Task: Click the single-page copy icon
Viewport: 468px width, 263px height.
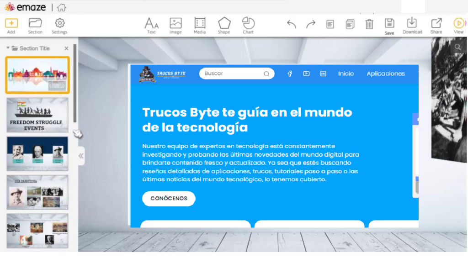Action: [x=330, y=24]
